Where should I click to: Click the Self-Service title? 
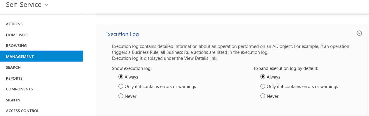pos(24,4)
